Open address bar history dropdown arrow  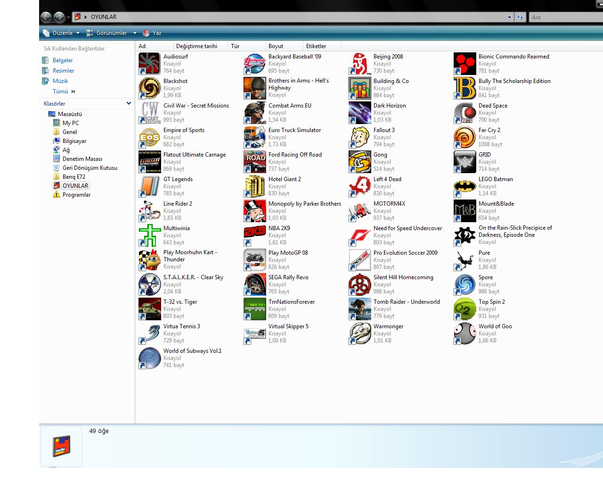click(x=509, y=17)
